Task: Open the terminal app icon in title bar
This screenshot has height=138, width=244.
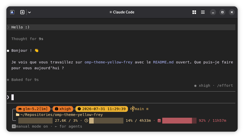Action: [x=12, y=12]
